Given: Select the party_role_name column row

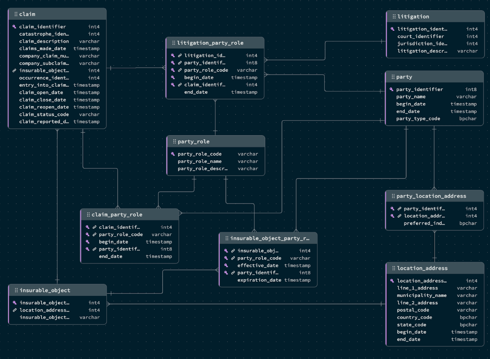Looking at the screenshot, I should [200, 161].
